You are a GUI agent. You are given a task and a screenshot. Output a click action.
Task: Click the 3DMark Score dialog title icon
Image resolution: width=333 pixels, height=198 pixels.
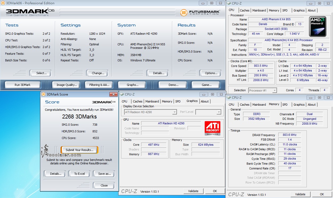[x=43, y=94]
